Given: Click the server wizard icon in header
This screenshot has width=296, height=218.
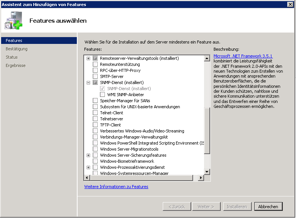Looking at the screenshot, I should coord(14,20).
